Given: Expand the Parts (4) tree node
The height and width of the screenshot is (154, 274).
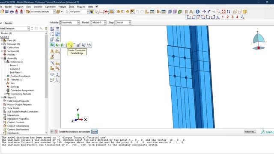Looking at the screenshot, I should pos(2,40).
